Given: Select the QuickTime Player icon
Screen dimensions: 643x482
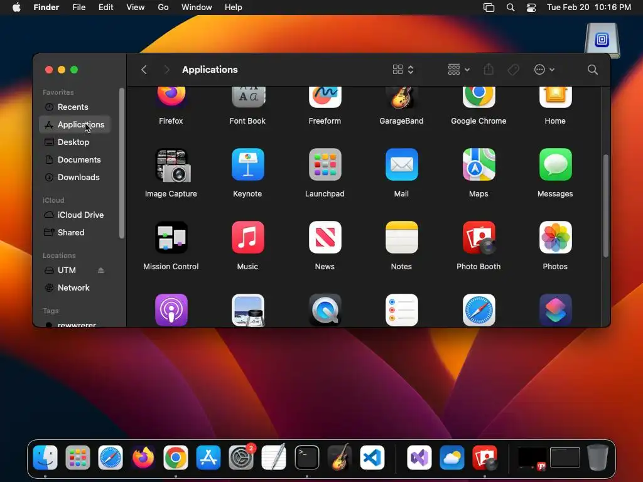Looking at the screenshot, I should 325,310.
